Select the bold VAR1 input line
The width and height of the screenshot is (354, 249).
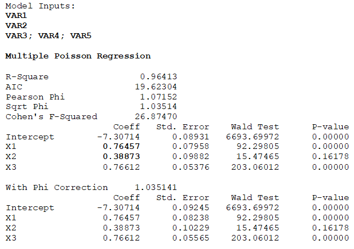(x=16, y=16)
